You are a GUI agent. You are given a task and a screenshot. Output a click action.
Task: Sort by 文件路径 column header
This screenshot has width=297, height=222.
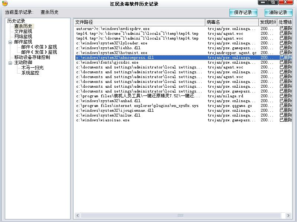click(140, 22)
